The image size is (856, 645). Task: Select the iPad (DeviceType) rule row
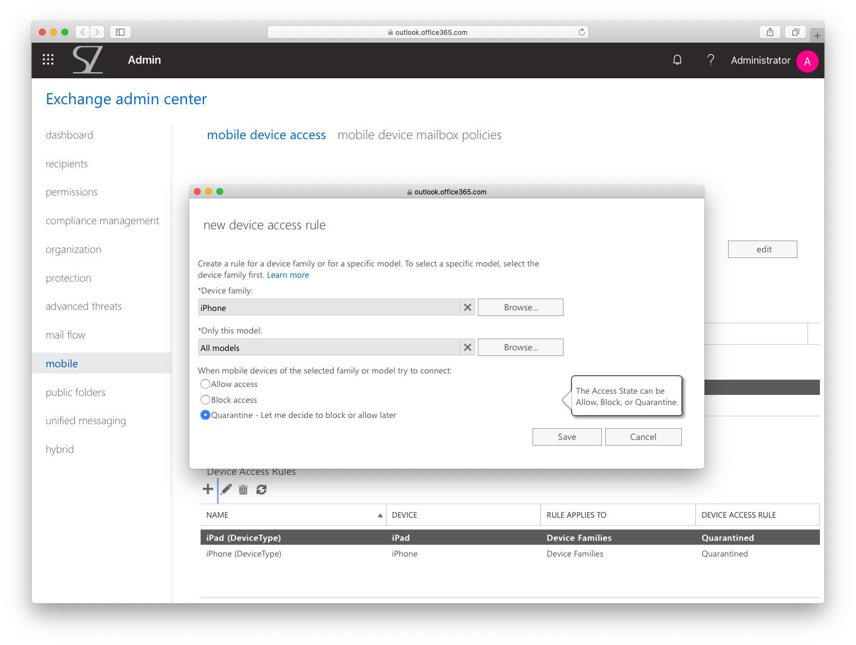point(510,537)
